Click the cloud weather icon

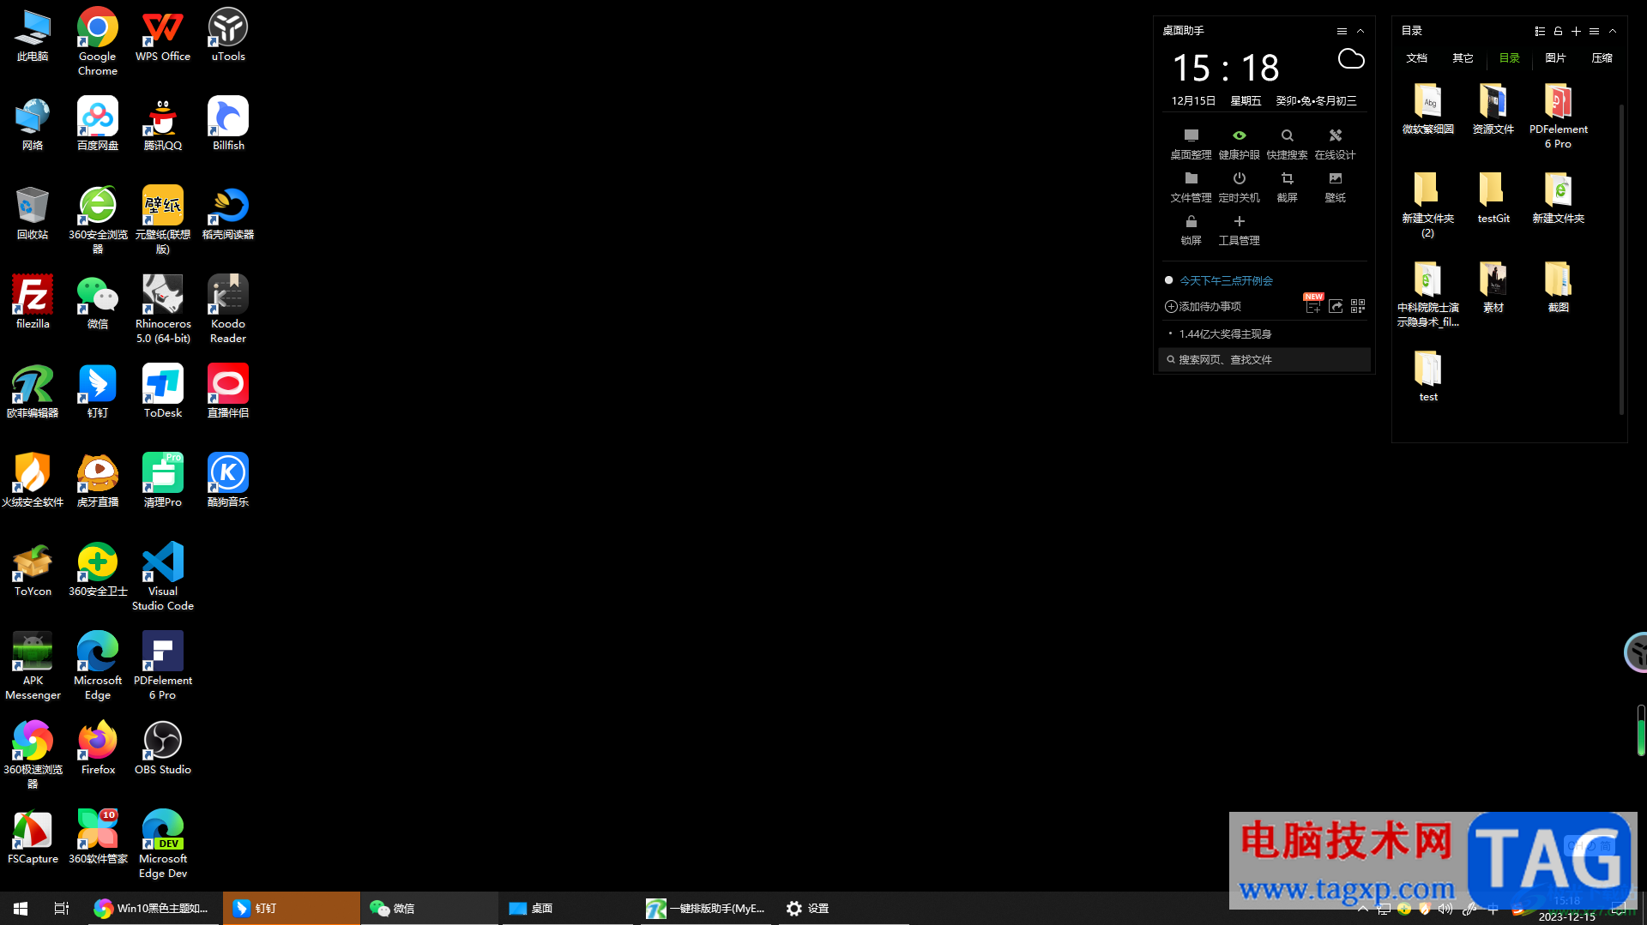click(1351, 59)
